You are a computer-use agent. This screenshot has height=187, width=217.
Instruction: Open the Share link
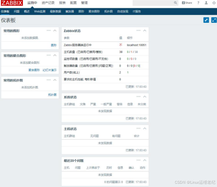pos(187,3)
